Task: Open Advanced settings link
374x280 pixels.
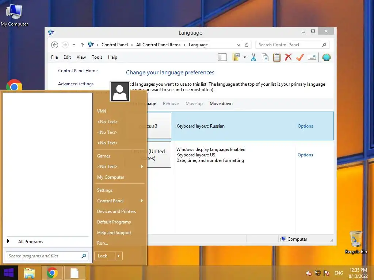Action: [x=76, y=84]
